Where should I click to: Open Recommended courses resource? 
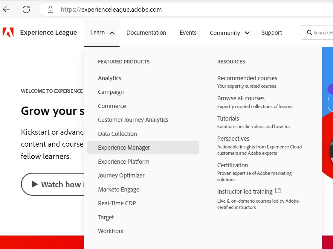(x=247, y=78)
